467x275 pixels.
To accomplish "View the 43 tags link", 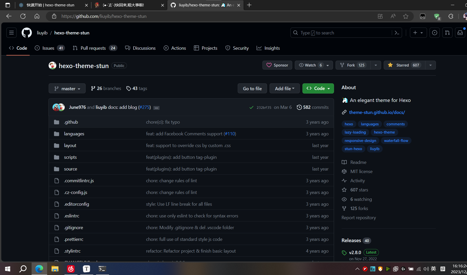I will pyautogui.click(x=137, y=88).
